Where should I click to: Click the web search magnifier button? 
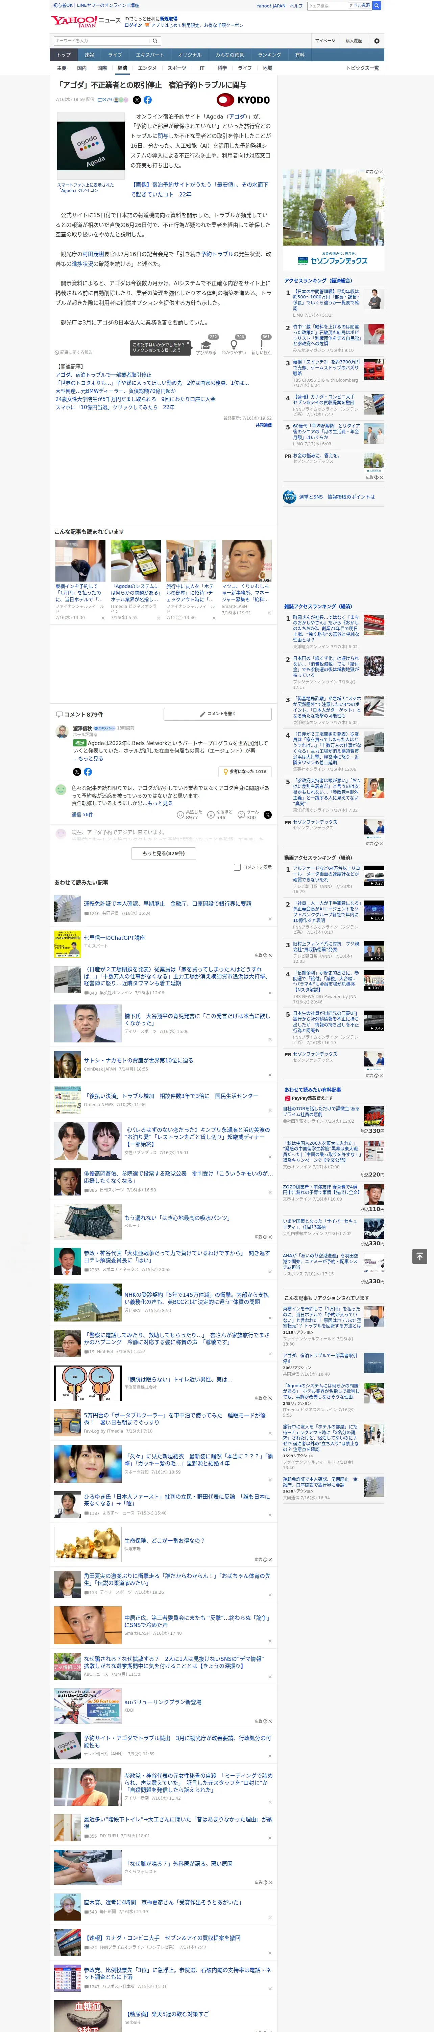(x=377, y=5)
